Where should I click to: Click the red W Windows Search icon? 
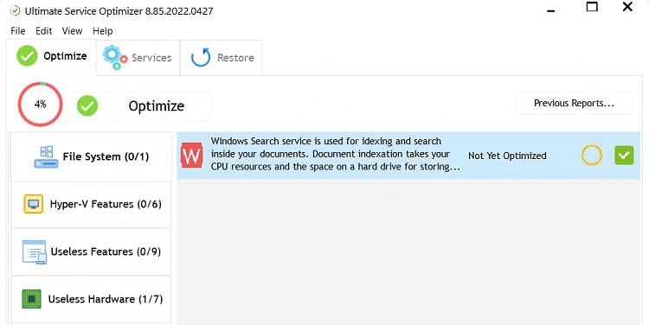click(191, 156)
